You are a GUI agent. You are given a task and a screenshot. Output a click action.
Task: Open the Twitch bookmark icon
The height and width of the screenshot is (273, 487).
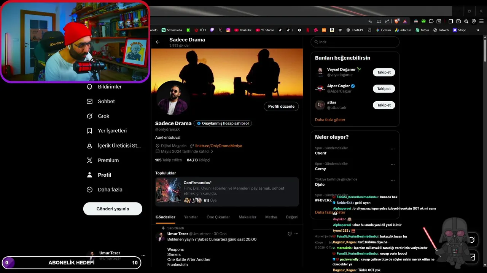point(212,30)
